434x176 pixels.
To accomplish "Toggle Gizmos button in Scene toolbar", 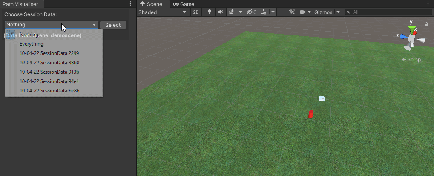I will pyautogui.click(x=323, y=12).
